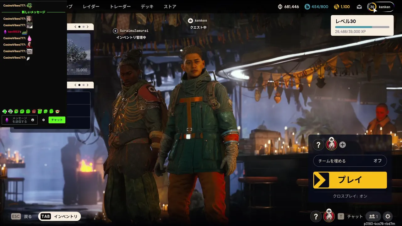Click the help question mark in party panel
402x226 pixels.
pyautogui.click(x=318, y=145)
